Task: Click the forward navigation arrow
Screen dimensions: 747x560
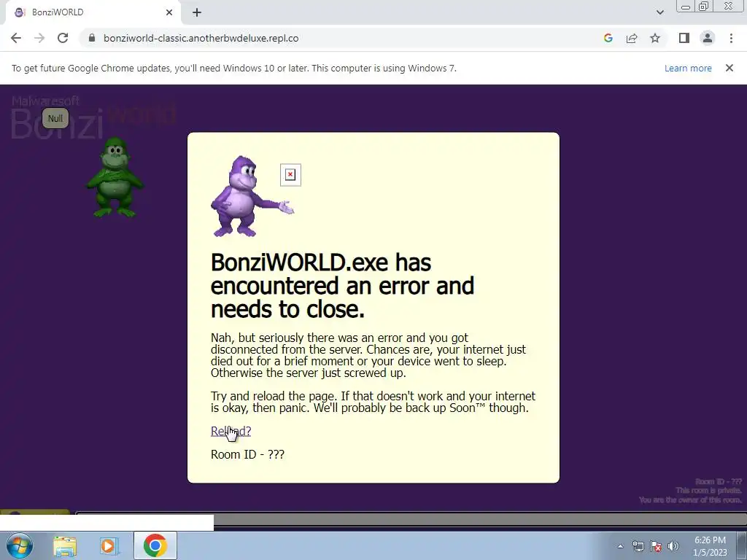Action: [39, 38]
